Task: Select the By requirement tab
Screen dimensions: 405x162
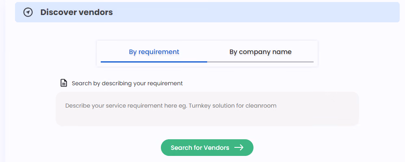Action: 154,52
